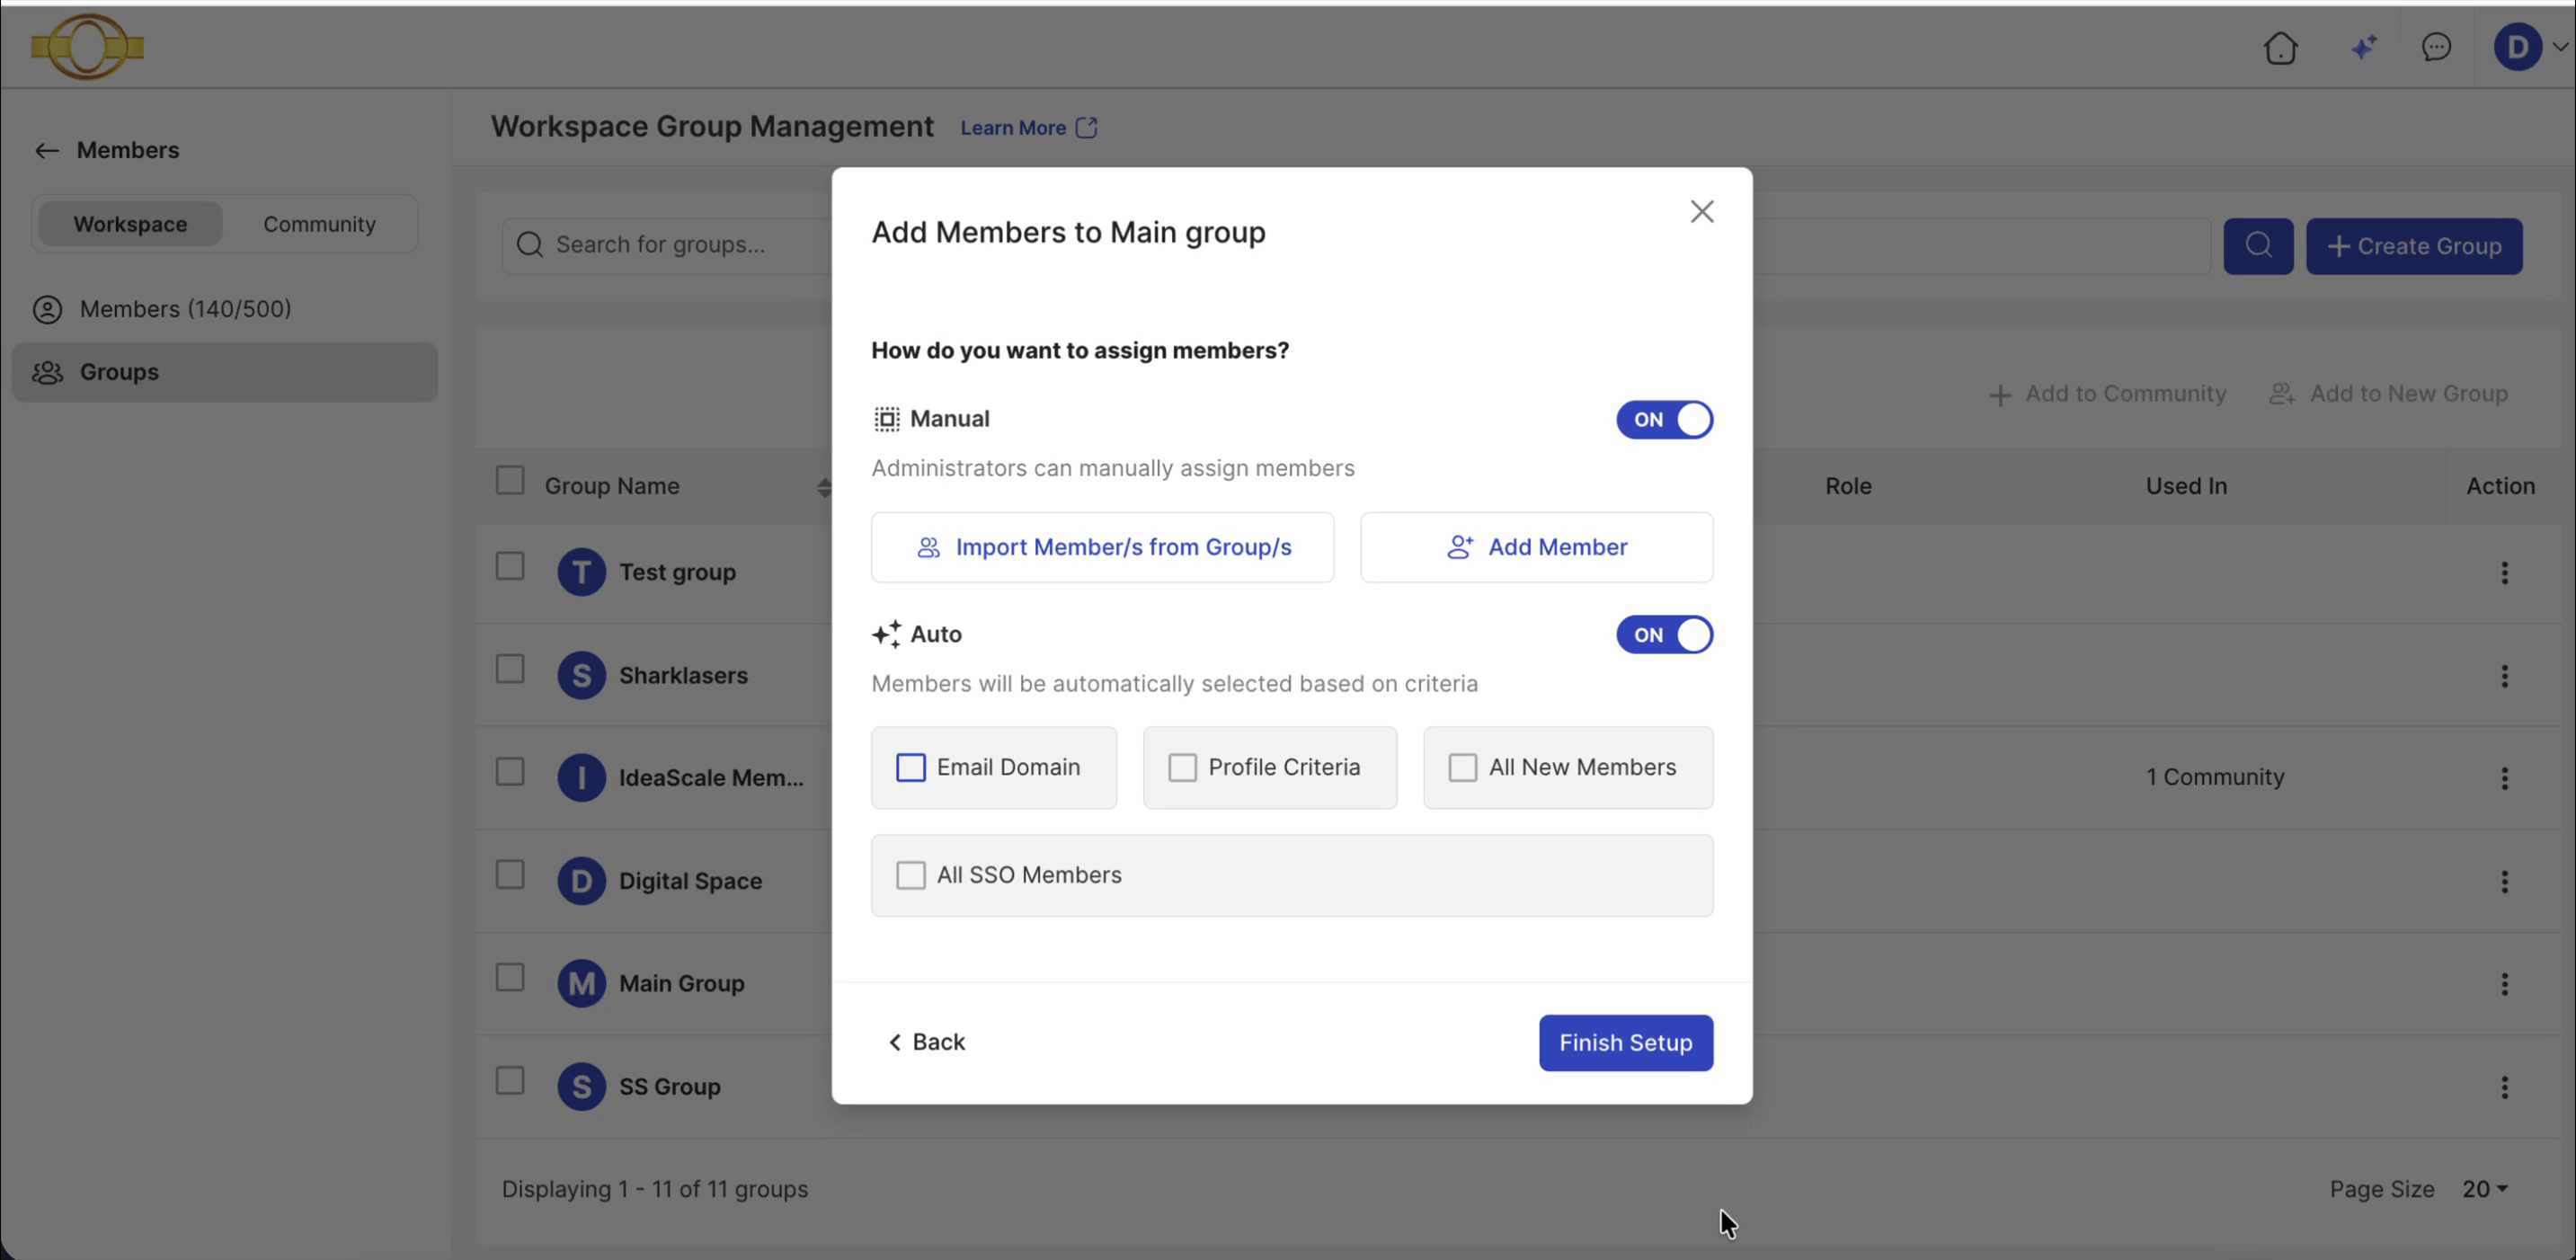This screenshot has width=2576, height=1260.
Task: Check the All SSO Members checkbox
Action: [910, 876]
